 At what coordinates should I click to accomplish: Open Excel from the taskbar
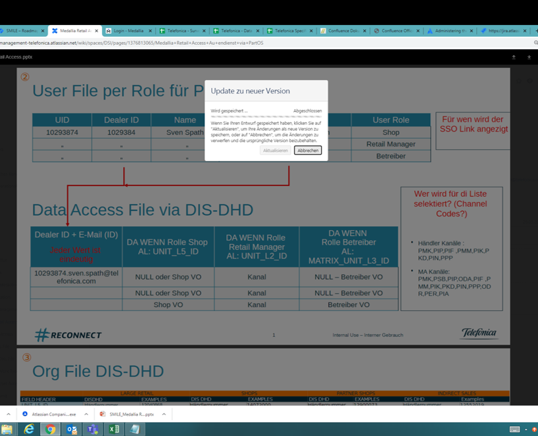114,429
